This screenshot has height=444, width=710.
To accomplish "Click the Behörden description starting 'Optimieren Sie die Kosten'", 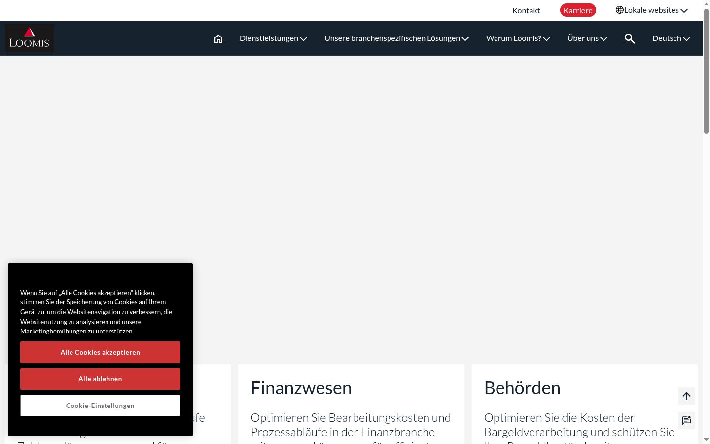I will click(x=579, y=427).
